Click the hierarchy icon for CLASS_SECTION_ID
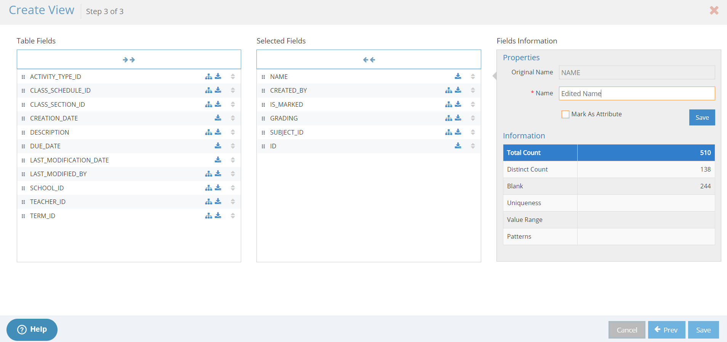Screen dimensions: 727x342 [x=208, y=104]
